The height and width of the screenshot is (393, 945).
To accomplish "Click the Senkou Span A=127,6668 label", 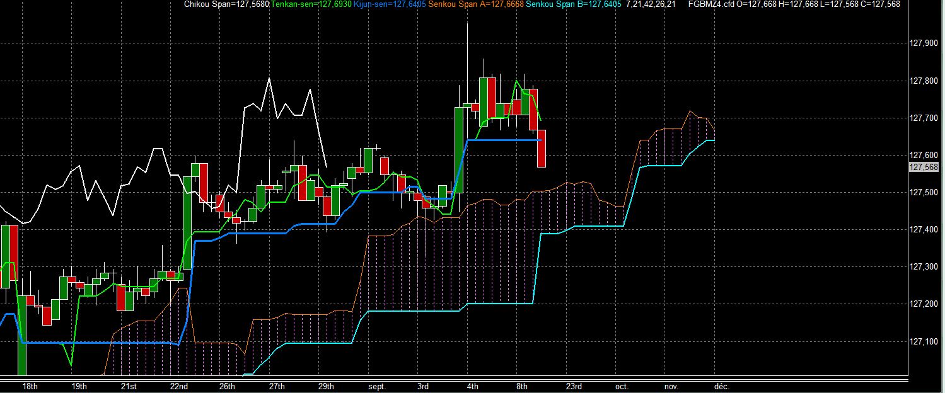I will pos(476,4).
